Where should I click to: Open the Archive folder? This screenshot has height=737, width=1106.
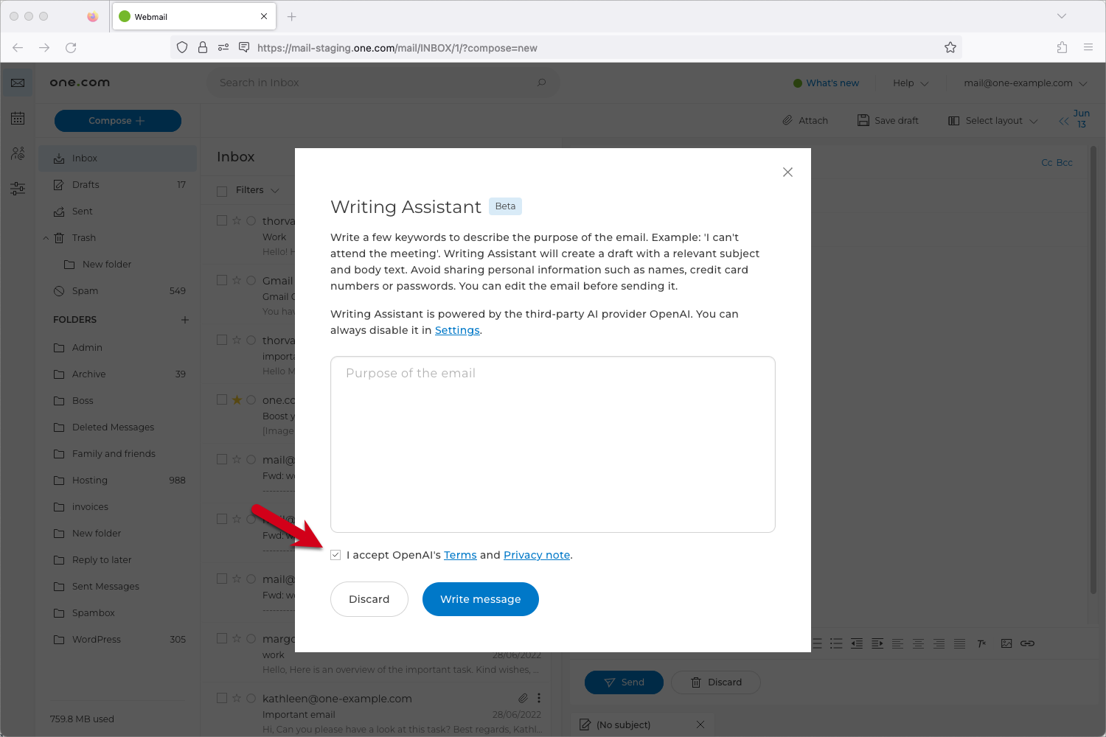(x=118, y=374)
